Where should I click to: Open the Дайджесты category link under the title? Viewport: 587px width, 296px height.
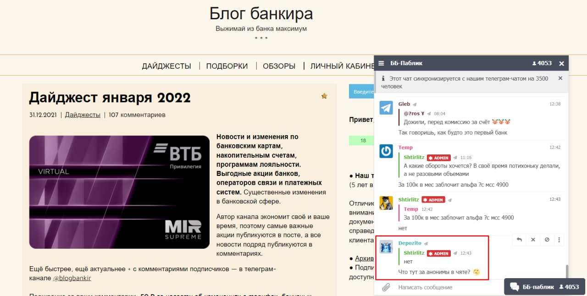[x=83, y=115]
